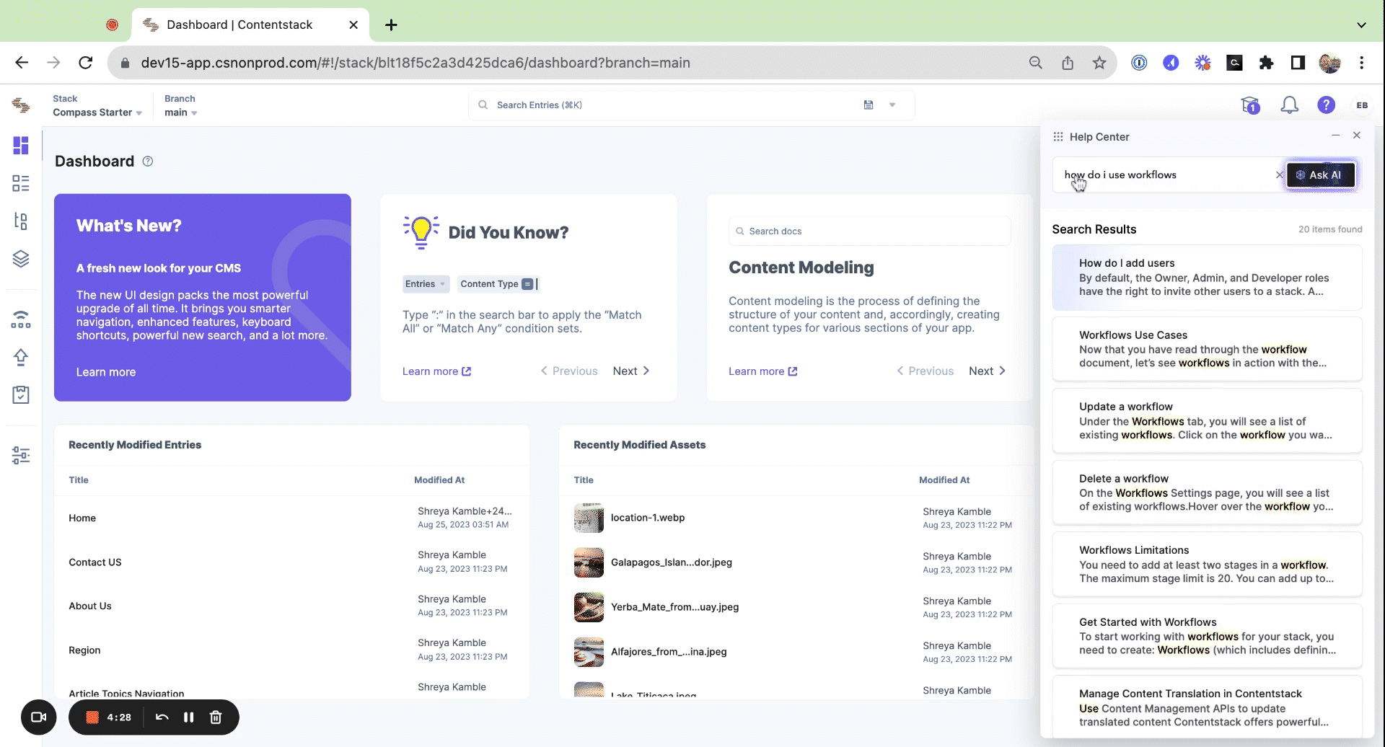This screenshot has width=1385, height=747.
Task: Open 'Get Started with Workflows' result
Action: coord(1207,636)
